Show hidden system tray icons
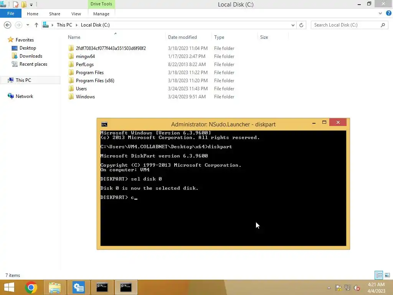 tap(329, 288)
